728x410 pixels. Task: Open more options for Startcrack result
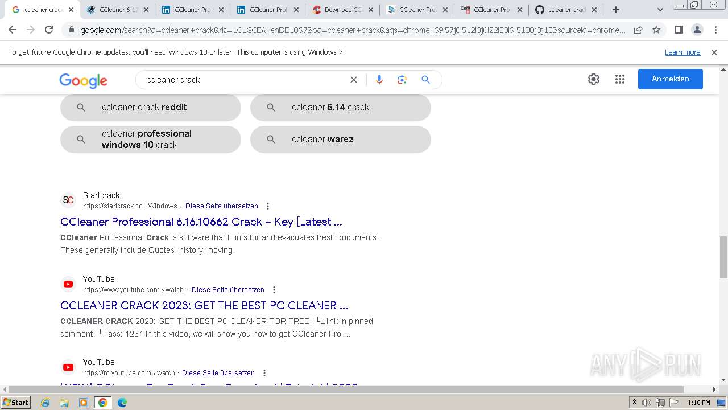click(268, 206)
